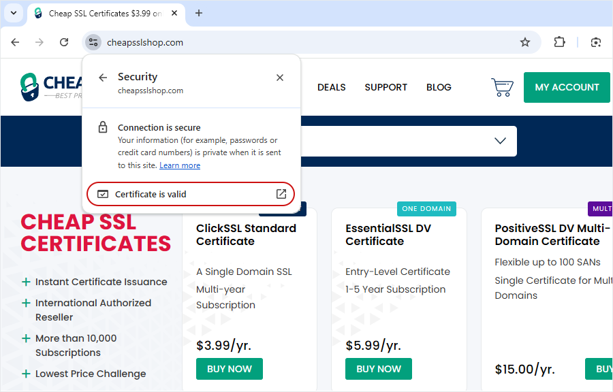Image resolution: width=613 pixels, height=392 pixels.
Task: Click the plus icon beside International Authorized Reseller
Action: pos(26,303)
